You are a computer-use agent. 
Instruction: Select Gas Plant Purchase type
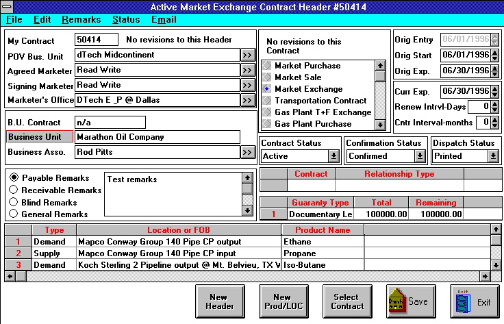[x=307, y=124]
